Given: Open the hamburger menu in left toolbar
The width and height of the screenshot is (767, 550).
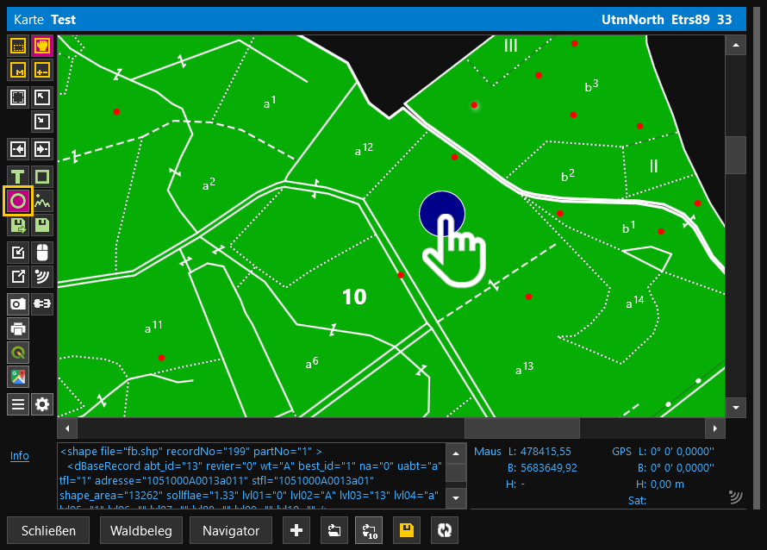Looking at the screenshot, I should (18, 404).
